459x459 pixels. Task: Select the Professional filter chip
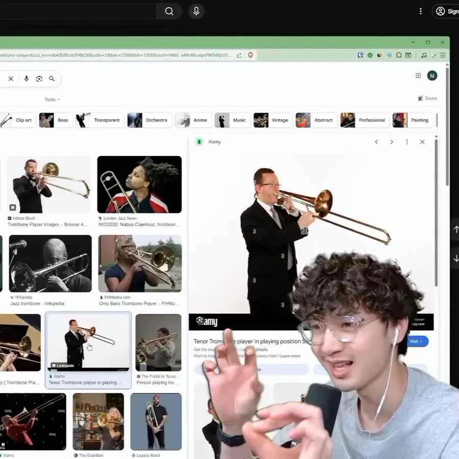(365, 120)
